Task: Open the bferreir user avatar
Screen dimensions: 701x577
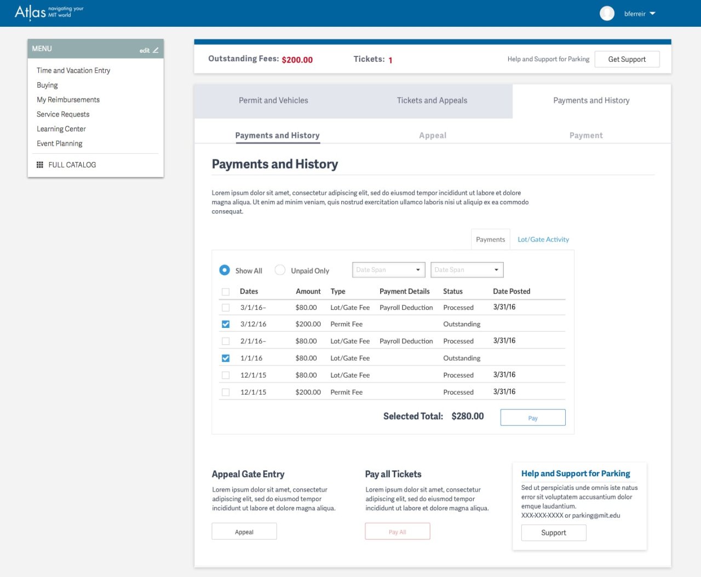Action: click(x=607, y=13)
